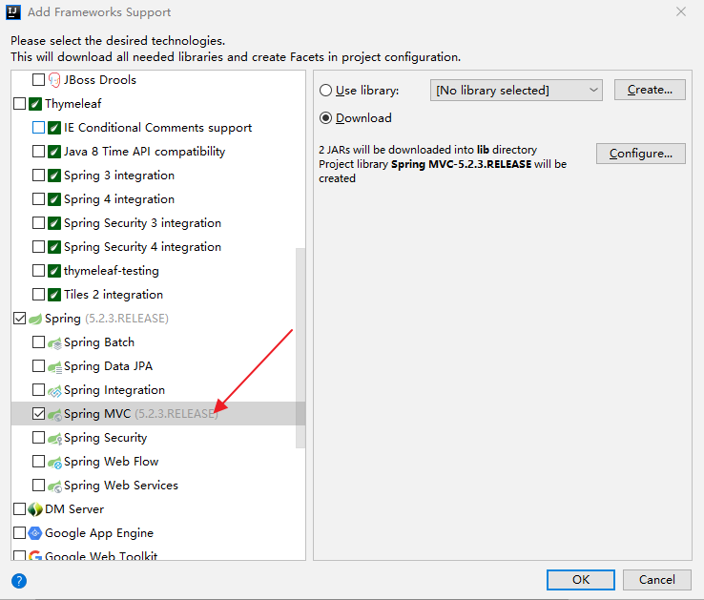
Task: Select the Google App Engine row label
Action: 99,533
